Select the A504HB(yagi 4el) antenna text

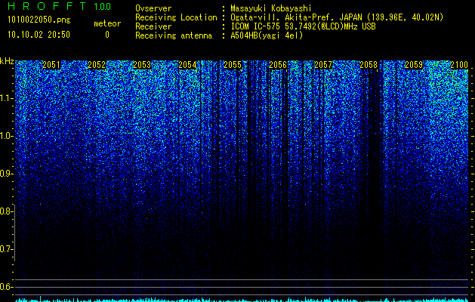[267, 35]
